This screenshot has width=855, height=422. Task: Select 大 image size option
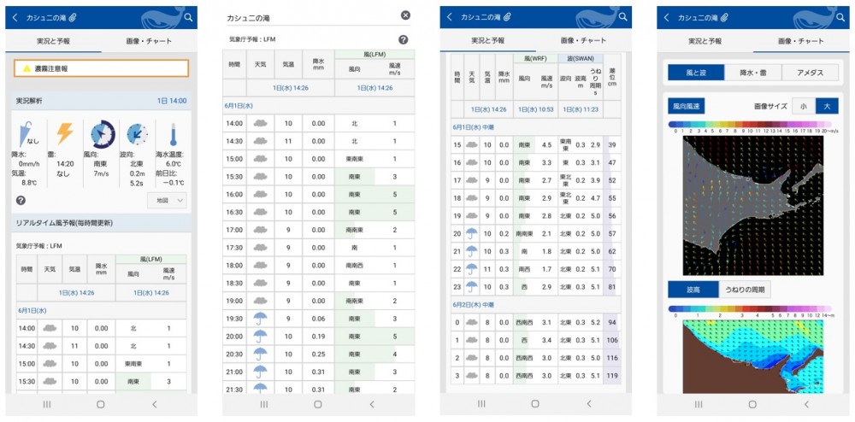[827, 106]
